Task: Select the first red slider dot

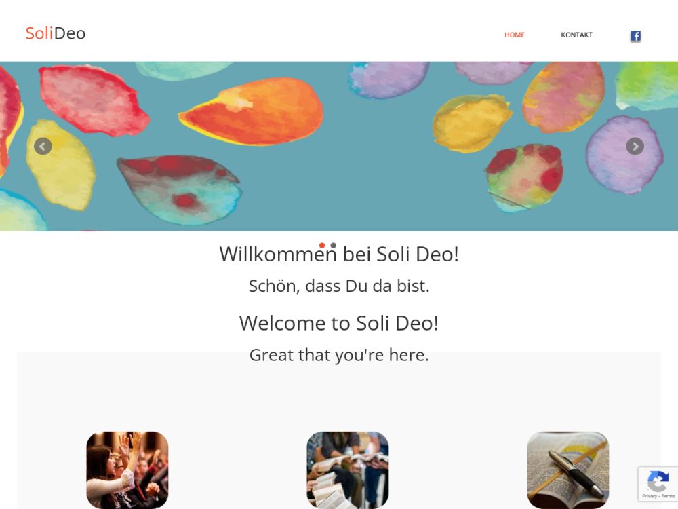Action: pos(321,246)
